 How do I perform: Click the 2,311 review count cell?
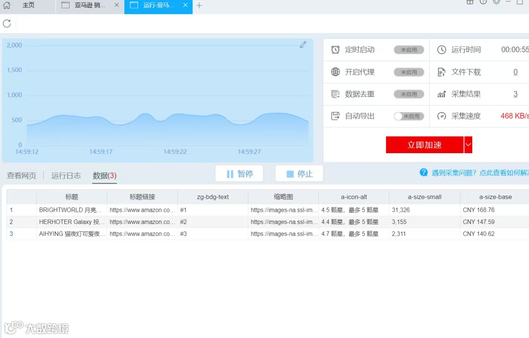click(425, 234)
